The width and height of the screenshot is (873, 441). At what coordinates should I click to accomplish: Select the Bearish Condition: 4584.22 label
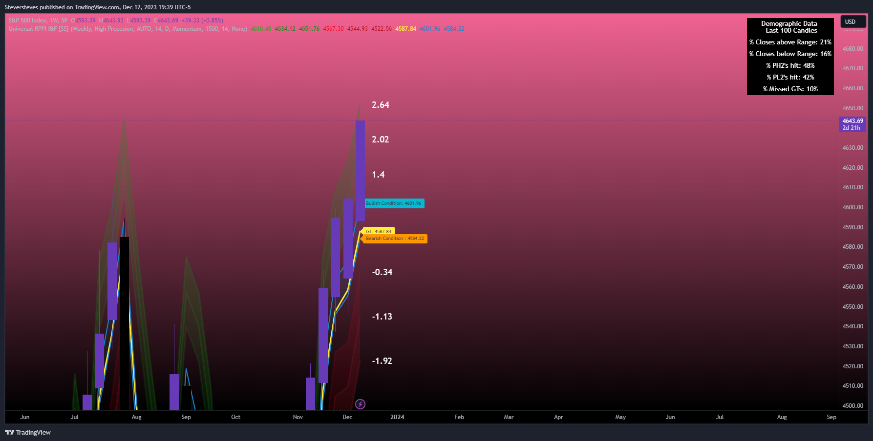point(395,239)
